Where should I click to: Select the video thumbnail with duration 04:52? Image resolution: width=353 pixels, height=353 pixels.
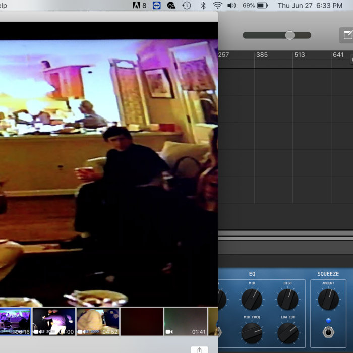[98, 321]
